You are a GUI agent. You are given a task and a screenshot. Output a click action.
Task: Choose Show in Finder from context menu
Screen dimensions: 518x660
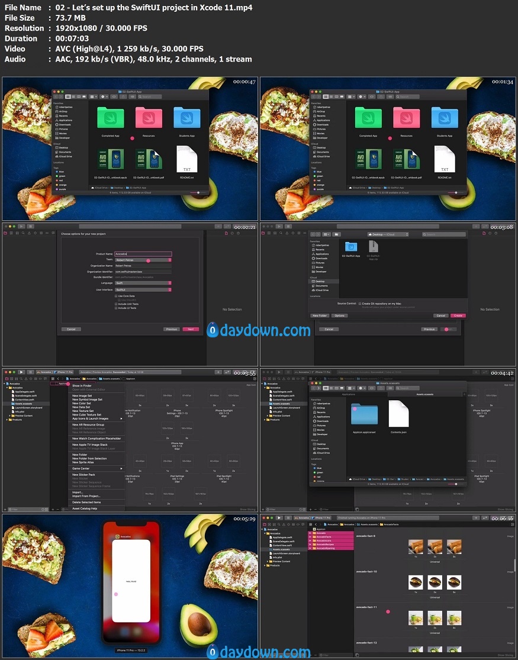pos(82,385)
